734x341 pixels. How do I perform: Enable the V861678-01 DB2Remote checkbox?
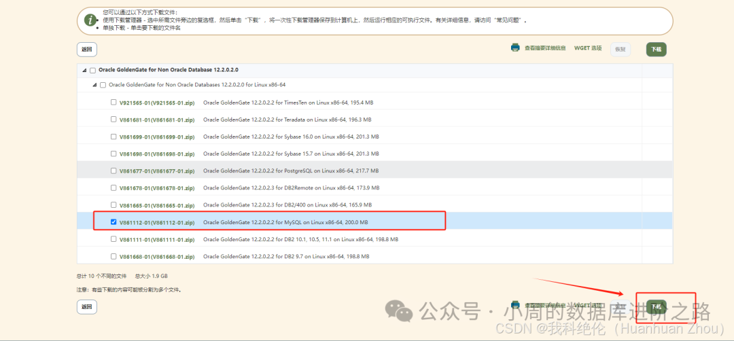(113, 187)
